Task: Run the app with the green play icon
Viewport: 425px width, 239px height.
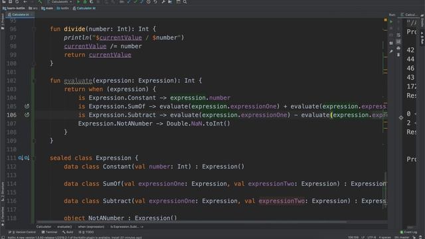Action: click(x=78, y=1)
